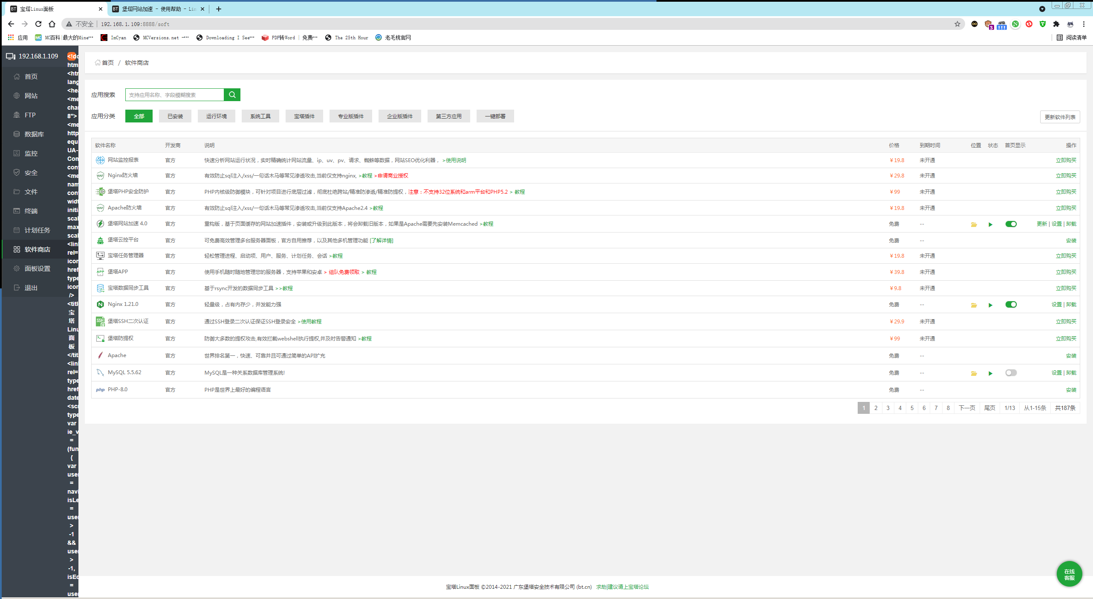This screenshot has height=599, width=1093.
Task: Click the status play icon for 堡塔网站加速 4.0
Action: (990, 224)
